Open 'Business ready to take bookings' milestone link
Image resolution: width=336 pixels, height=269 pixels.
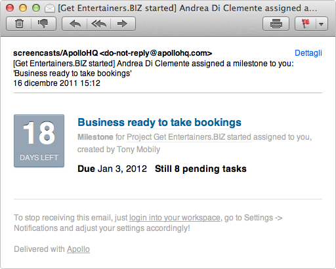159,122
